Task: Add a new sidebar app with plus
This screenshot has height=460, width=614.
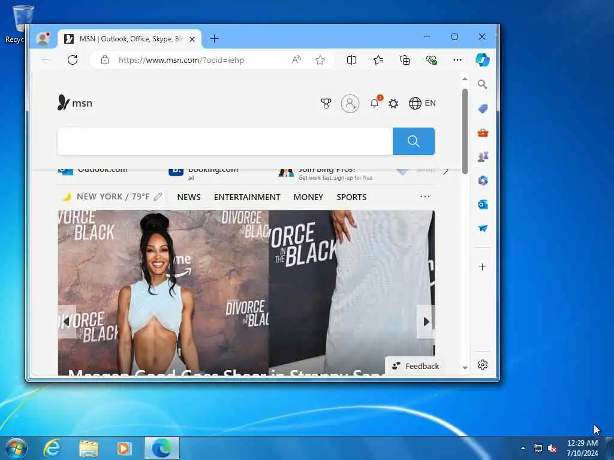Action: click(483, 267)
